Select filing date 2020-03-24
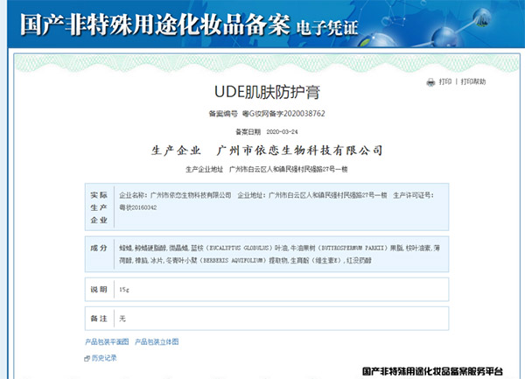525x379 pixels. (x=282, y=132)
